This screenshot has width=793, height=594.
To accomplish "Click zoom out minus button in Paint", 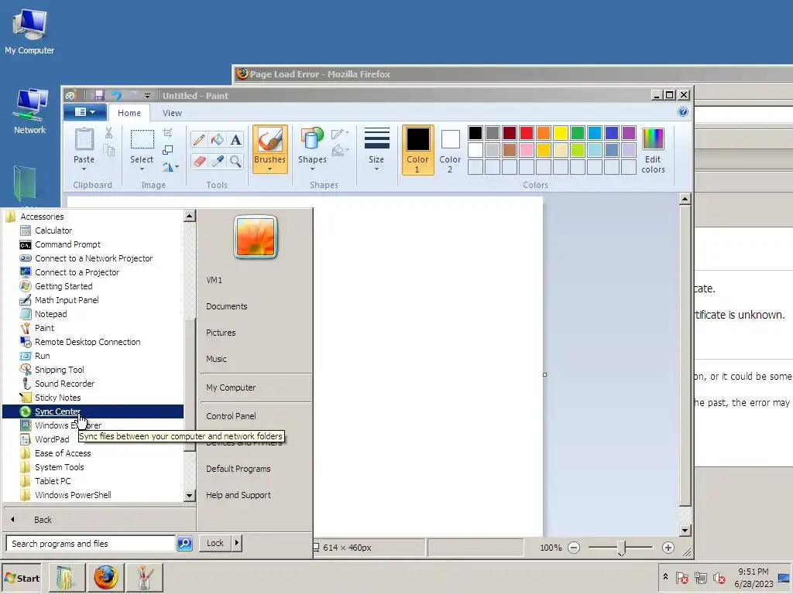I will (574, 548).
